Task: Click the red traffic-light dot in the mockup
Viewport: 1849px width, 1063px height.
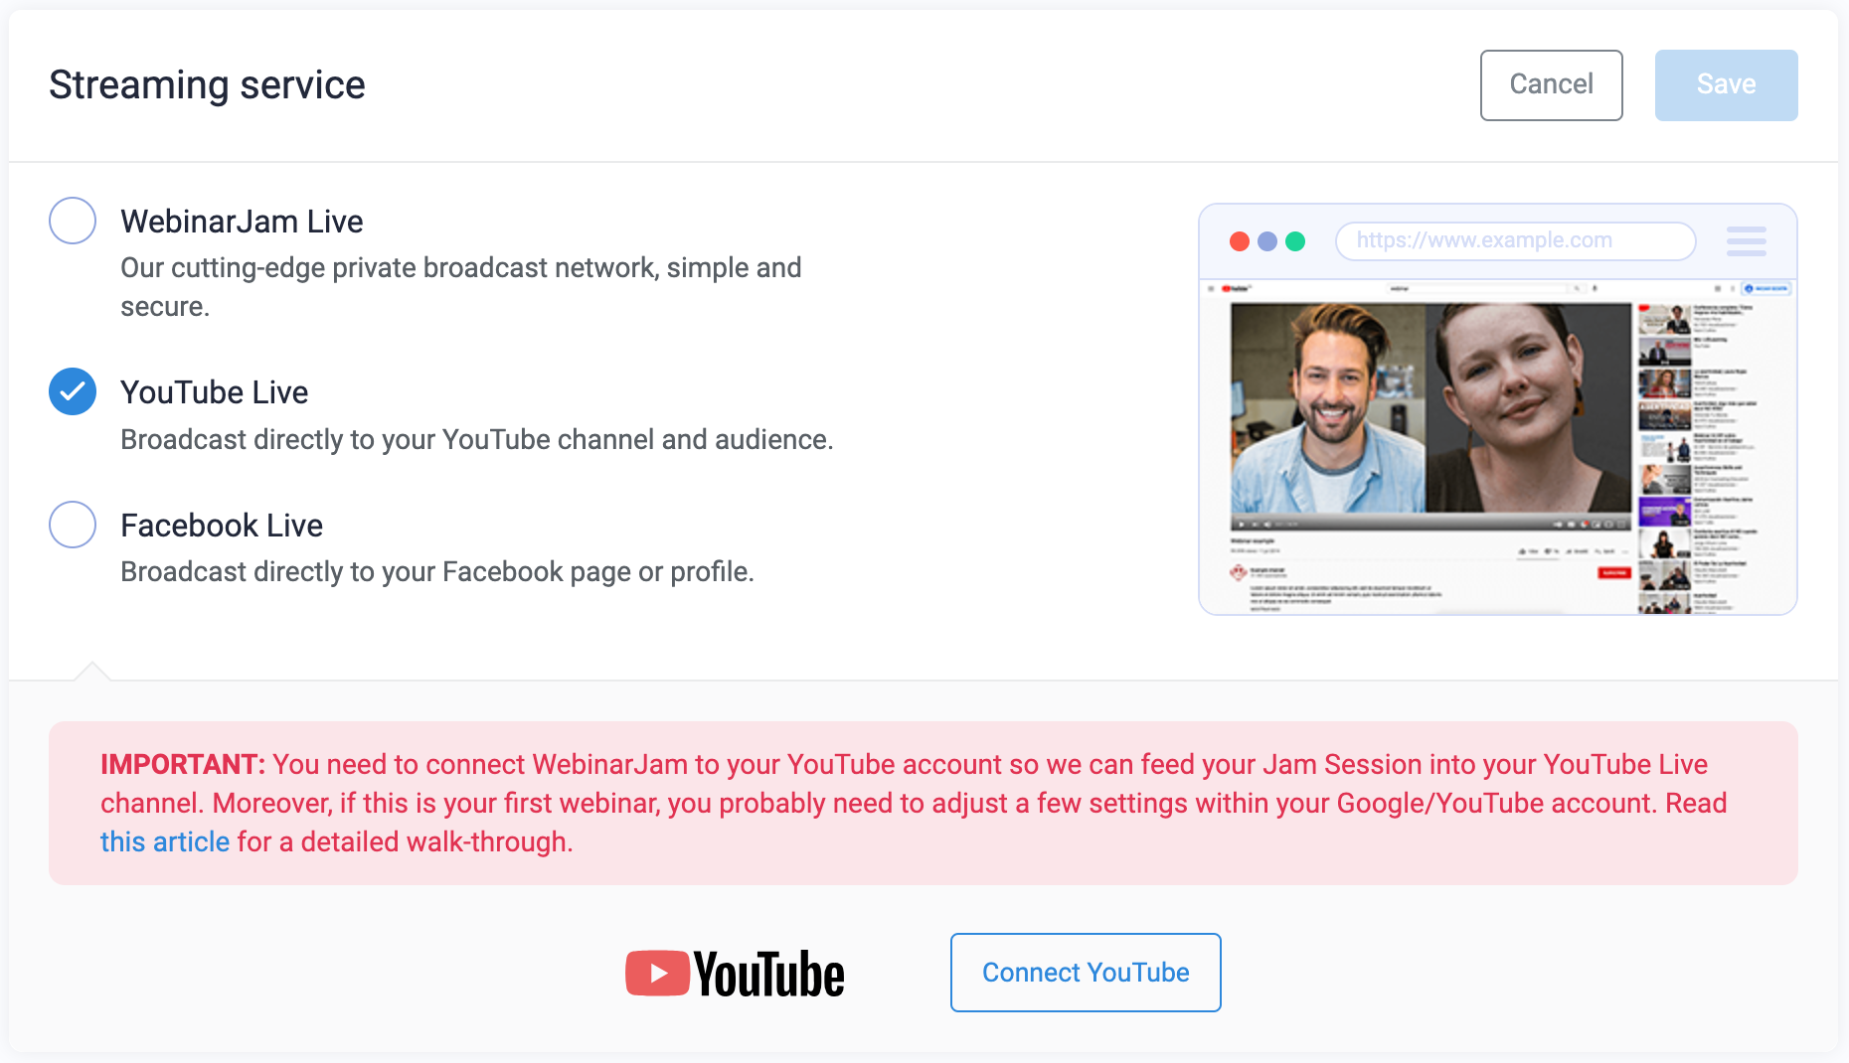Action: tap(1239, 240)
